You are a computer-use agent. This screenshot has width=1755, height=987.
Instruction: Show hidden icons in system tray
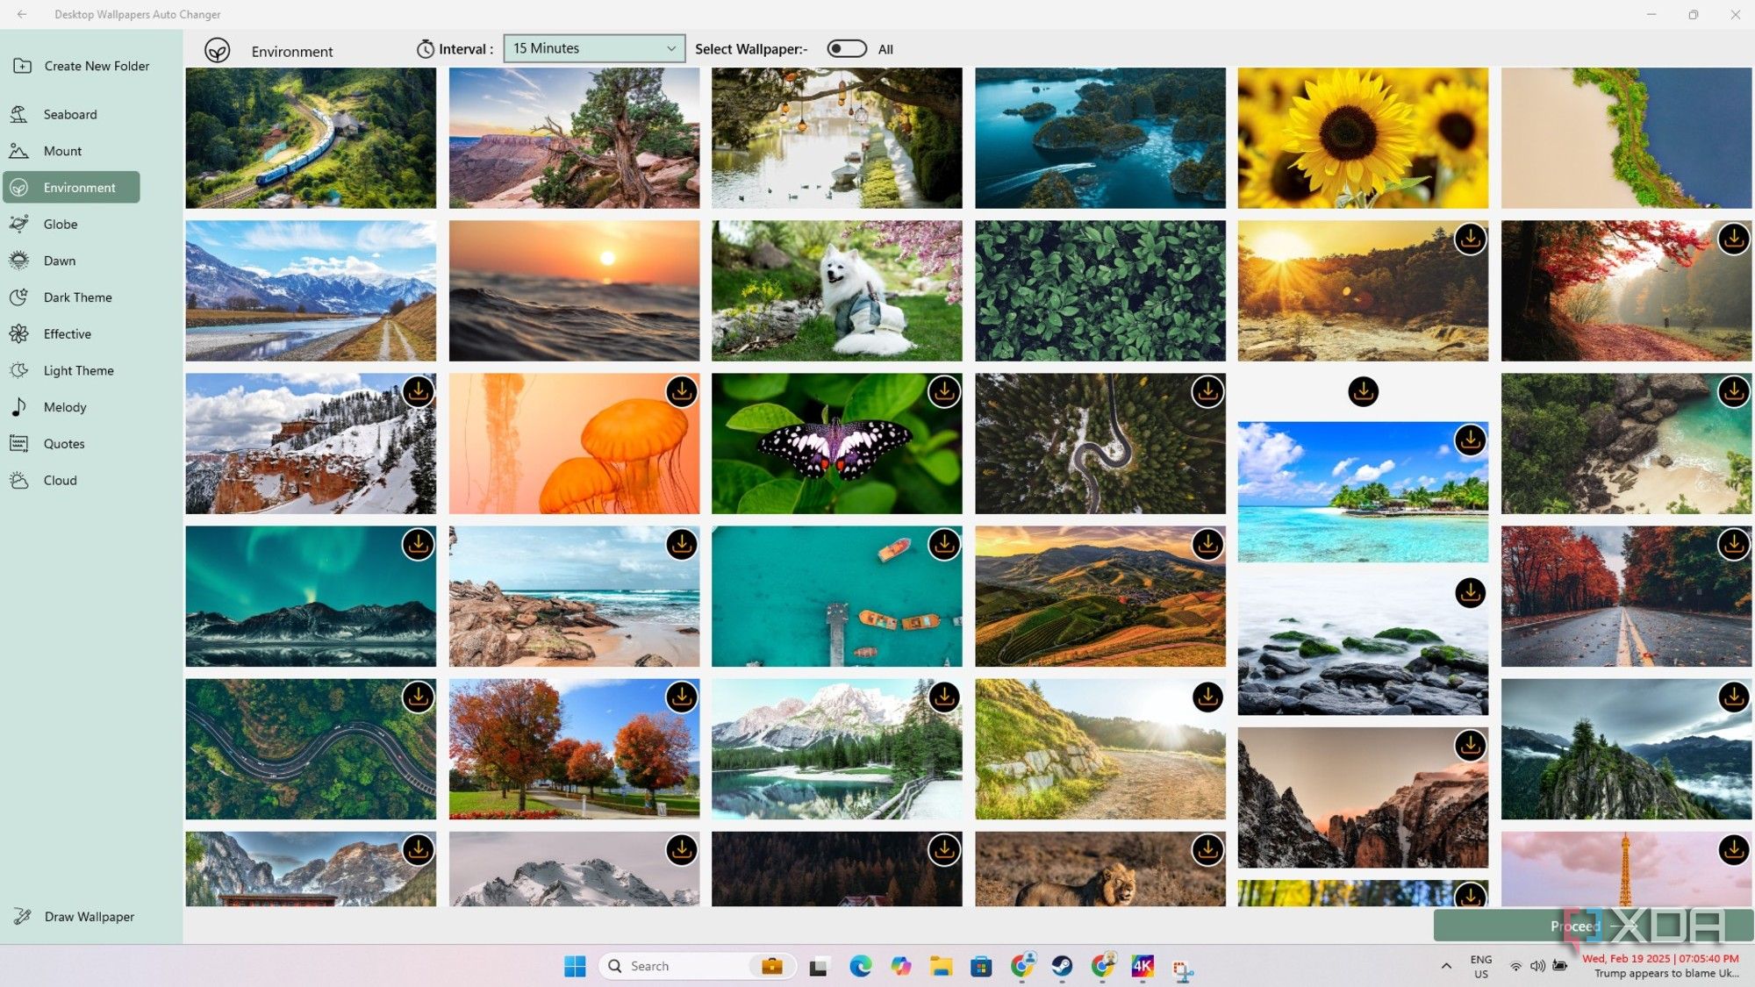pos(1446,966)
